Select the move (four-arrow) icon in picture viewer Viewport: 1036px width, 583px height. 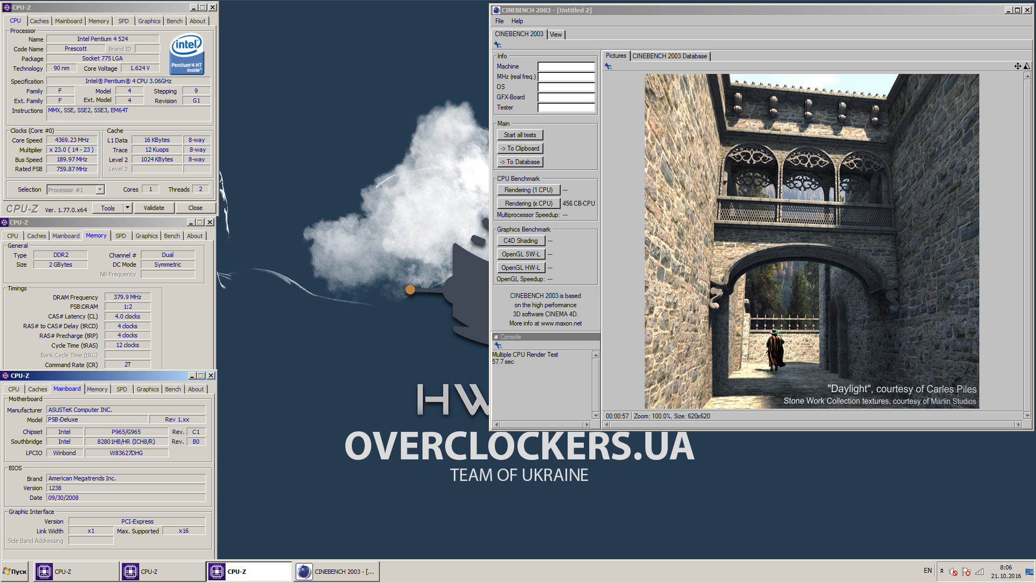click(1018, 66)
